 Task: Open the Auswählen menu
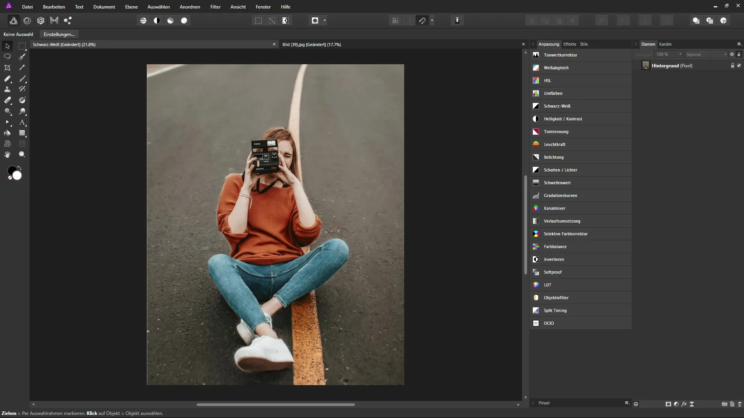pos(158,7)
